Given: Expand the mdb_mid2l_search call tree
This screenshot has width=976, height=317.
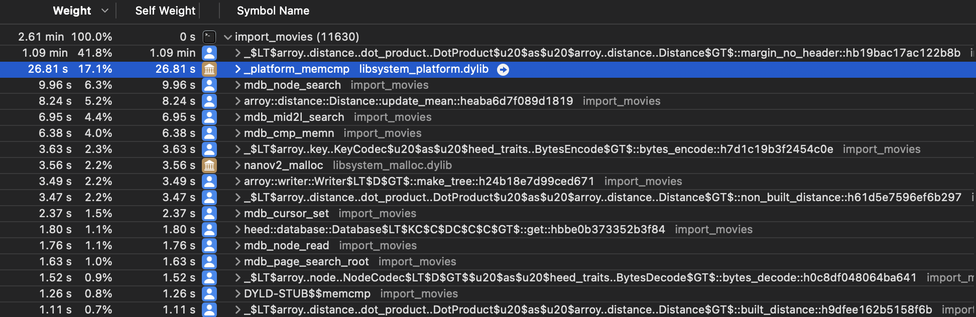Looking at the screenshot, I should pos(238,117).
